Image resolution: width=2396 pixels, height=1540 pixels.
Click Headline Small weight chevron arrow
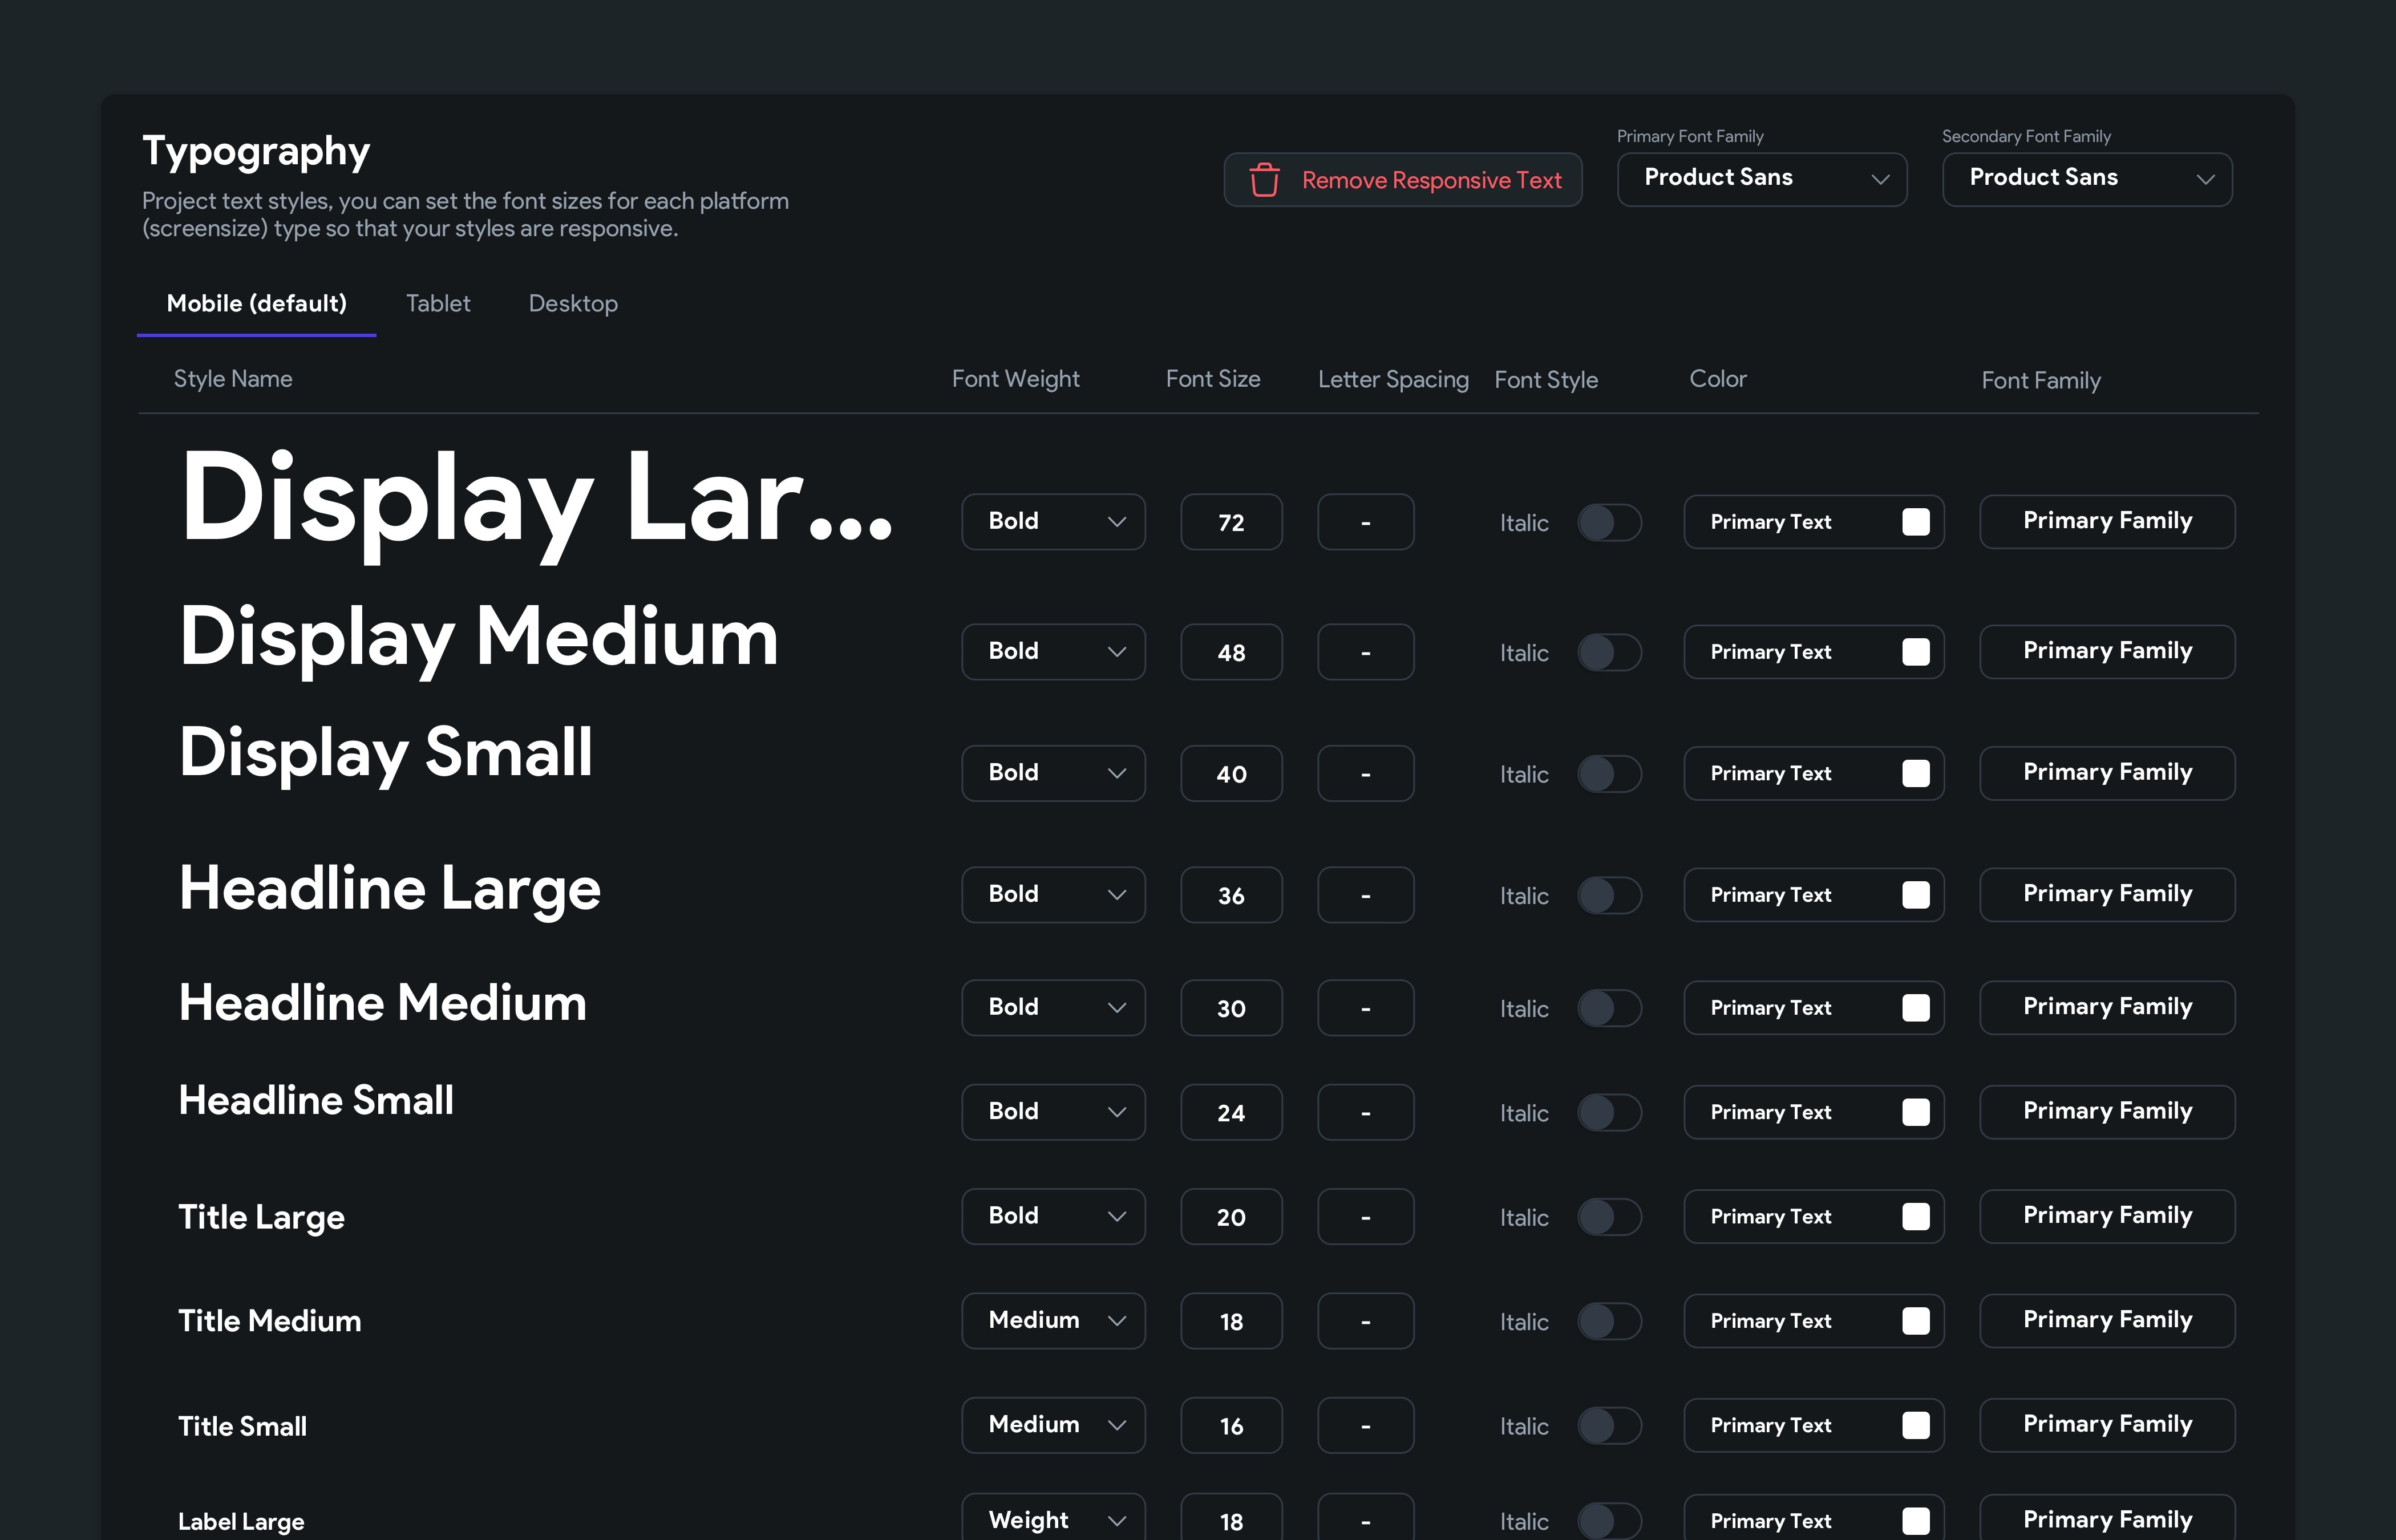point(1117,1112)
